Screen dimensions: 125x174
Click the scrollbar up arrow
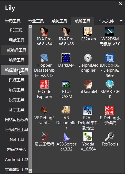[30, 26]
